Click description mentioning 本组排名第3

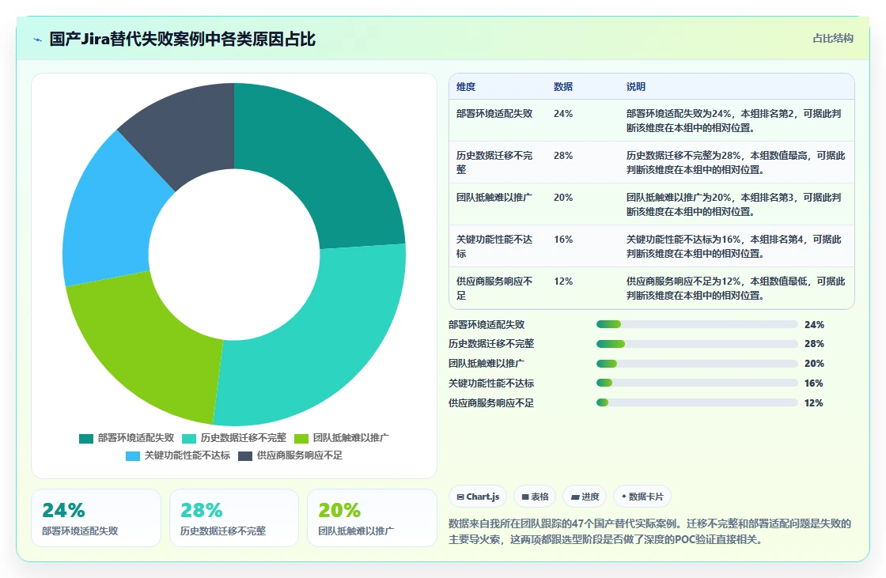click(x=734, y=204)
